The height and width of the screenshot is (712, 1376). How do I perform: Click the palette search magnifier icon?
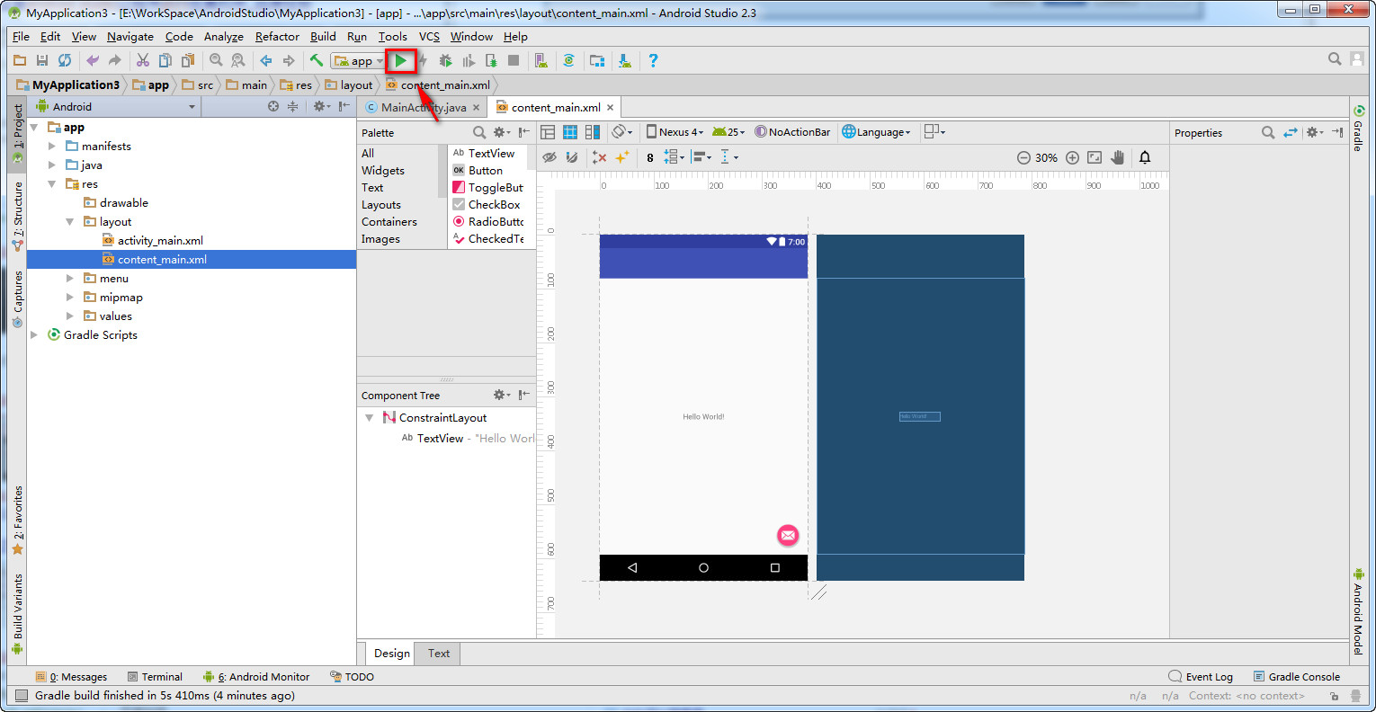479,132
